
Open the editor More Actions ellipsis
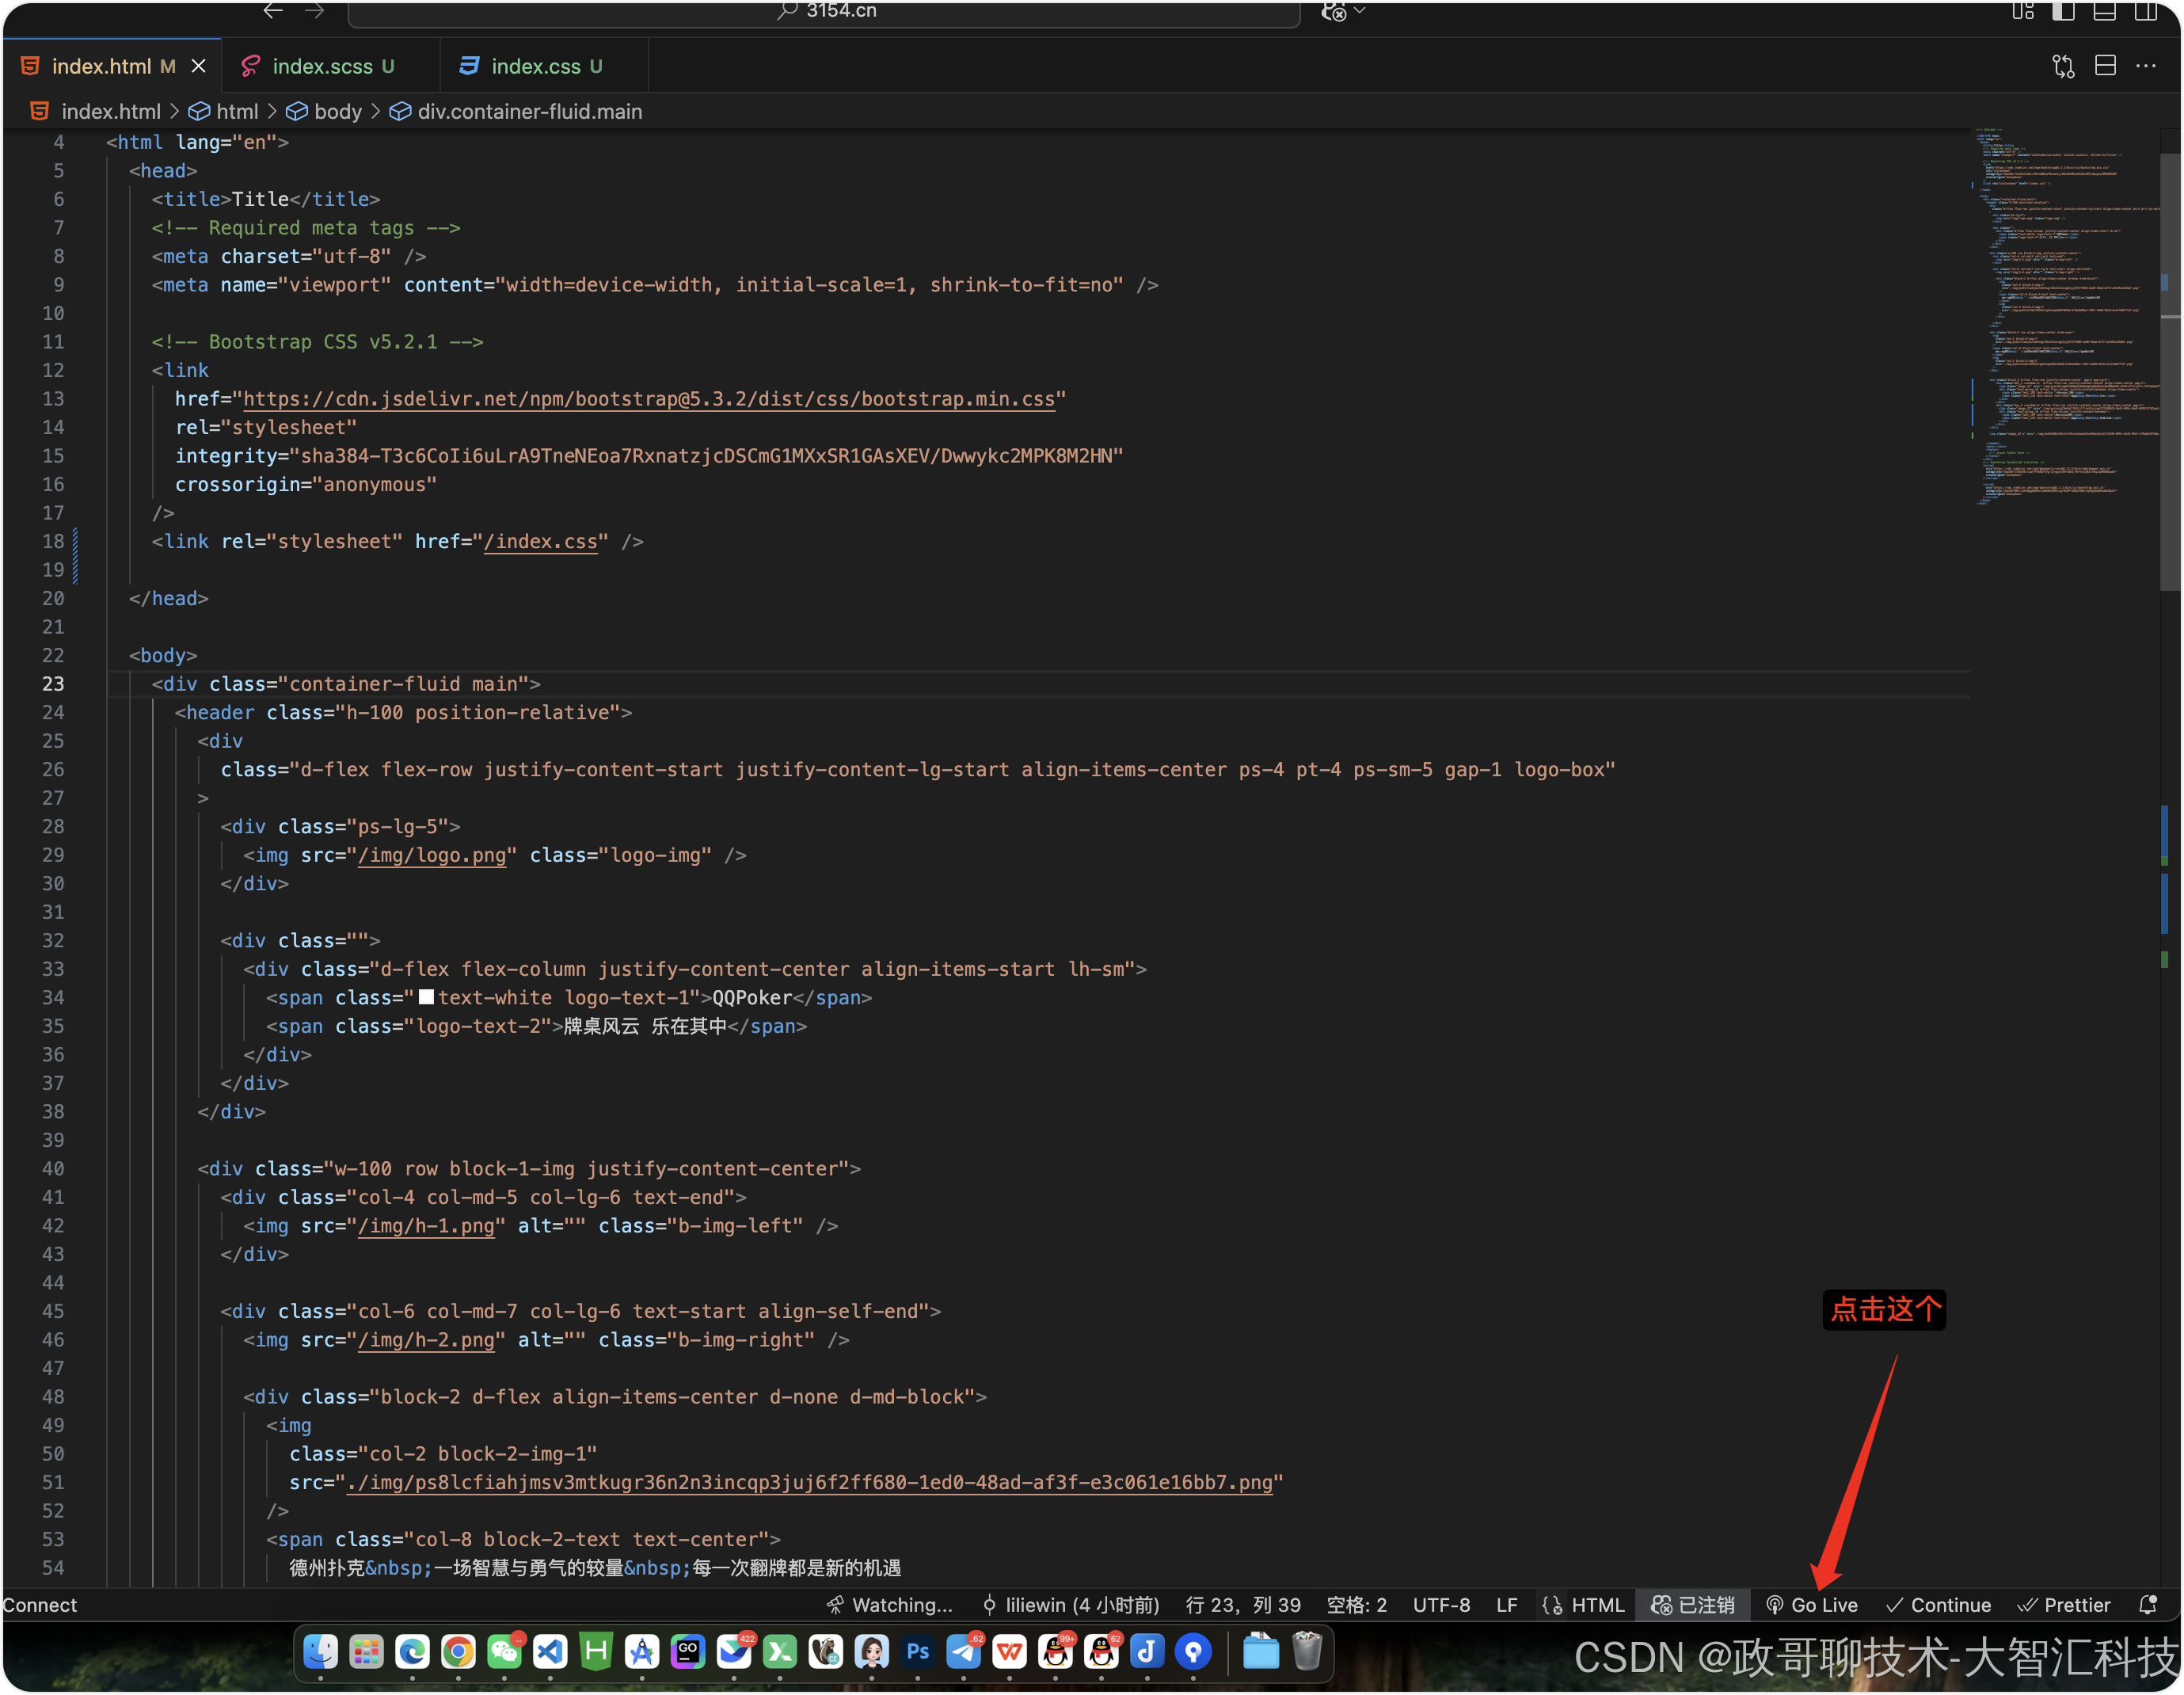[x=2146, y=66]
